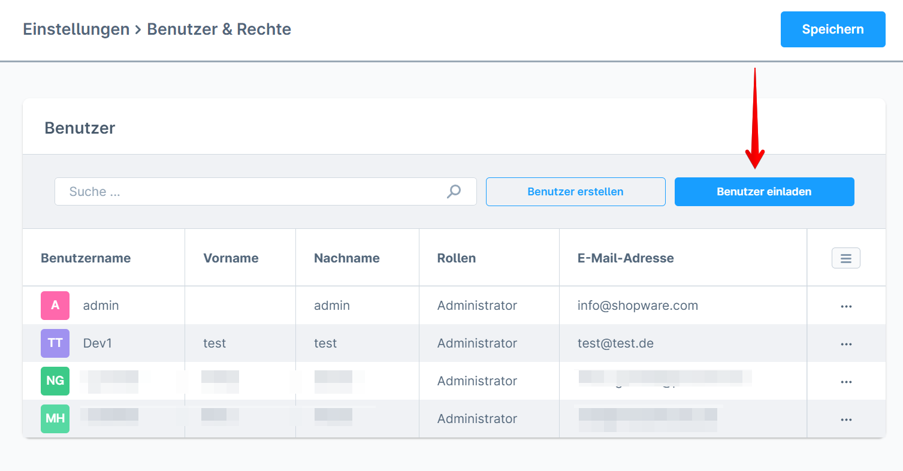The width and height of the screenshot is (903, 471).
Task: Open the column settings list icon
Action: (846, 258)
